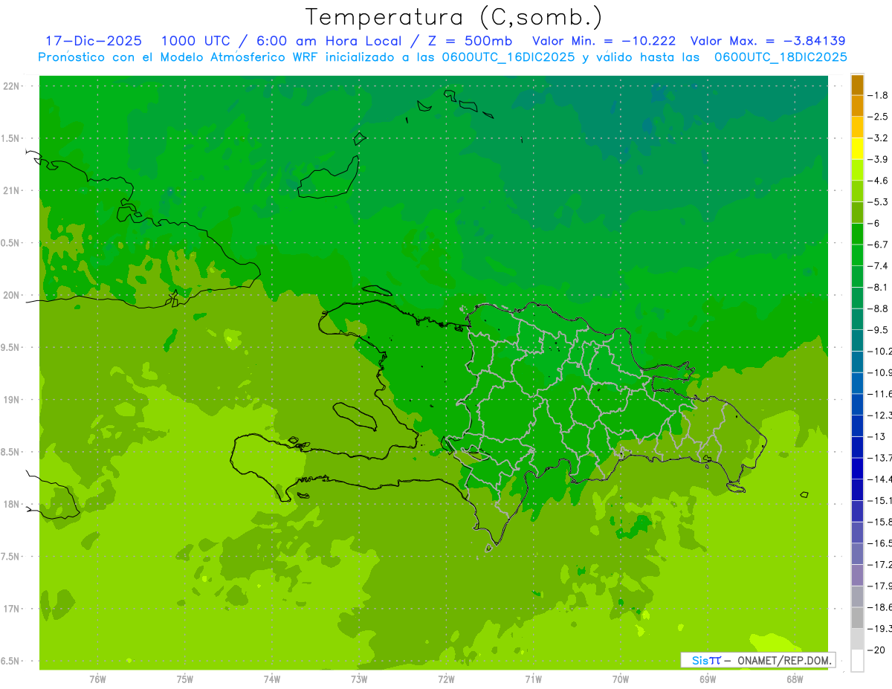Click the '22N' latitude axis label
This screenshot has height=689, width=892.
[x=11, y=86]
